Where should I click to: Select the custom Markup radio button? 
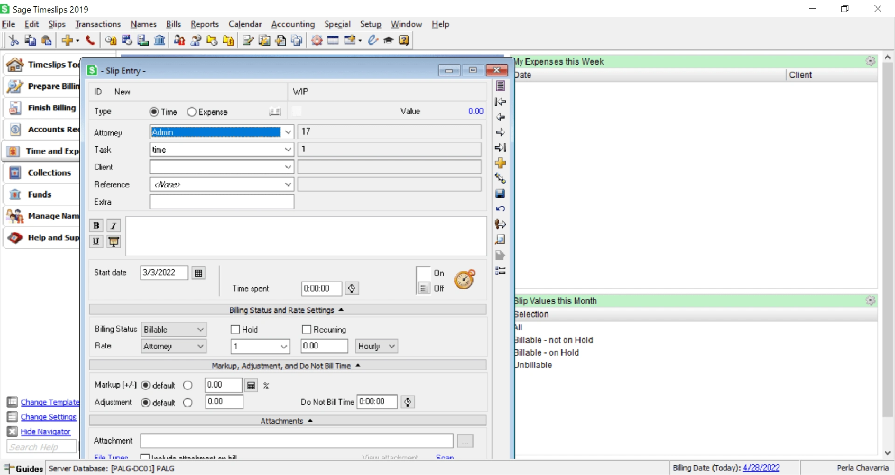tap(188, 386)
